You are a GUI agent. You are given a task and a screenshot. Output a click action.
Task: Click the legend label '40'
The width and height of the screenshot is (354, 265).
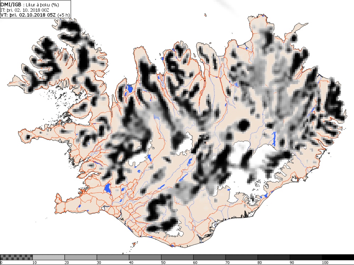(131, 263)
